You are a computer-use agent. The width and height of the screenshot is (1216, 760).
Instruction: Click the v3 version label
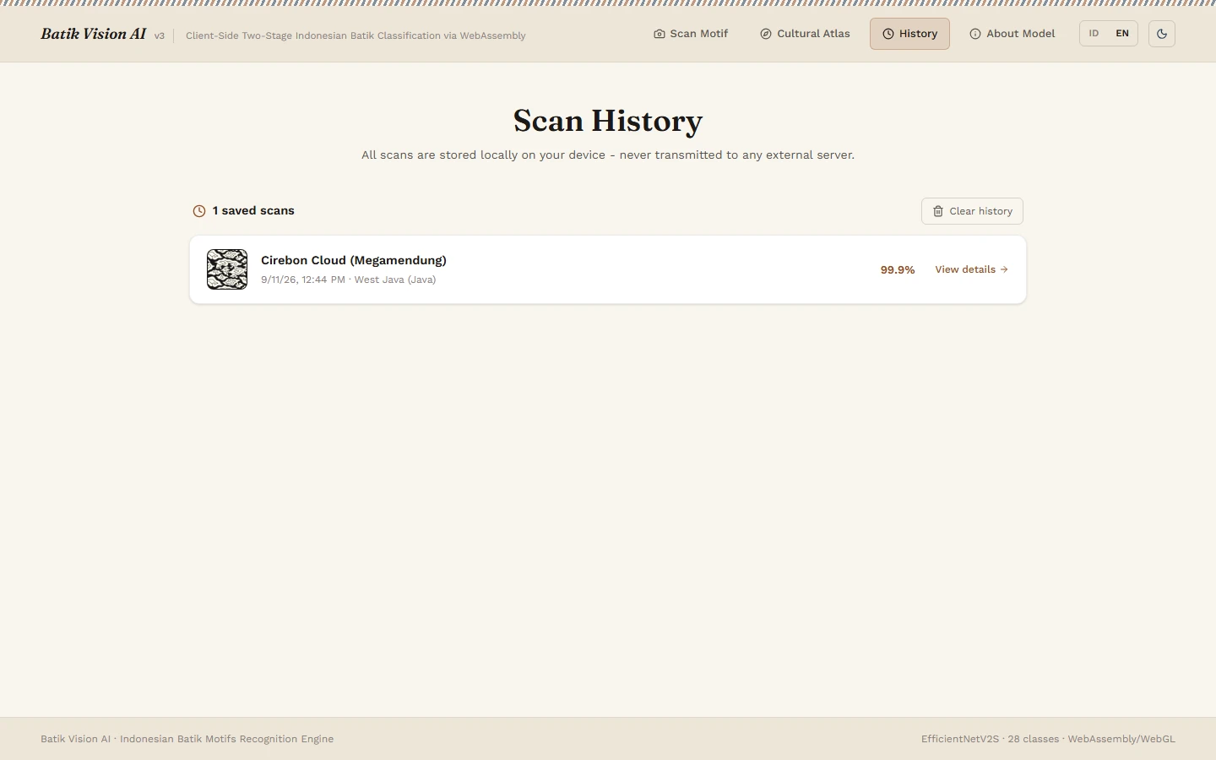point(160,35)
